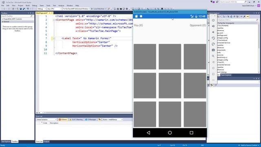Click the Solution Explorer vertical scrollbar

point(259,47)
